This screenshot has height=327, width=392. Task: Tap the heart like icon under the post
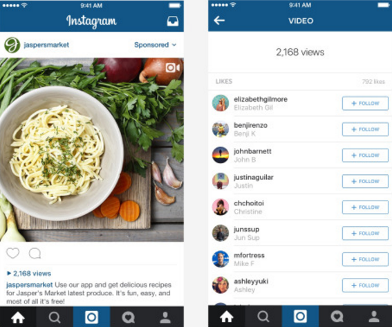tap(12, 253)
